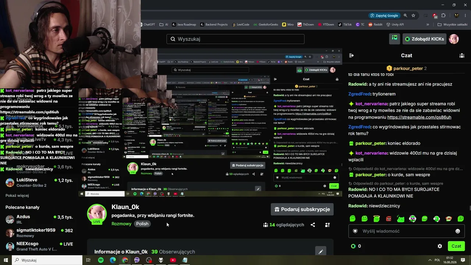Click Radowid username on niewdziecznicy message
Screen dimensions: 471x265
tap(357, 206)
